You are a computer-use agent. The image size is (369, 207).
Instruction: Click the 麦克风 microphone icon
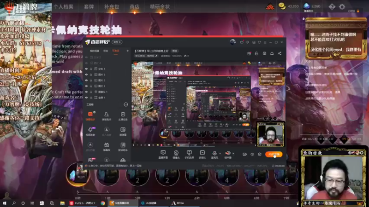pyautogui.click(x=214, y=153)
